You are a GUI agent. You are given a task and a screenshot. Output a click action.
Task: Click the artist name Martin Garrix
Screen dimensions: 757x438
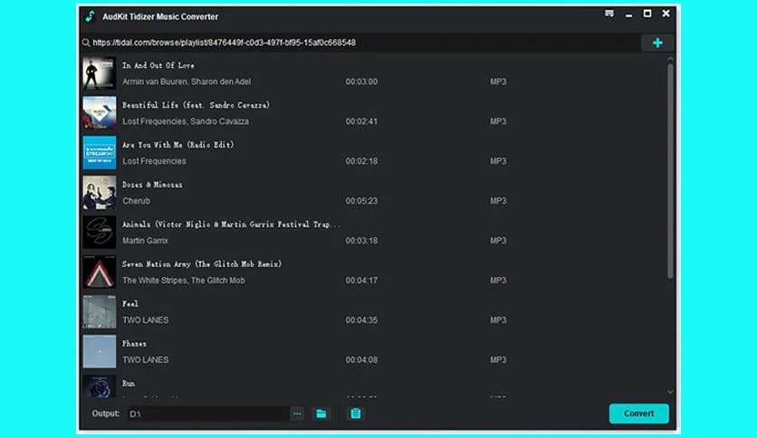point(145,240)
